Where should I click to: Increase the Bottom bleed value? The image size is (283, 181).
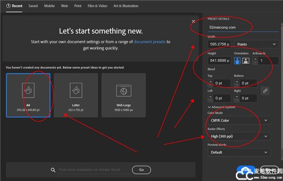[237, 82]
